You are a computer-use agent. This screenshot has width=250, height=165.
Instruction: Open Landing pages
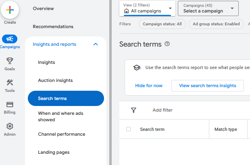pos(54,152)
